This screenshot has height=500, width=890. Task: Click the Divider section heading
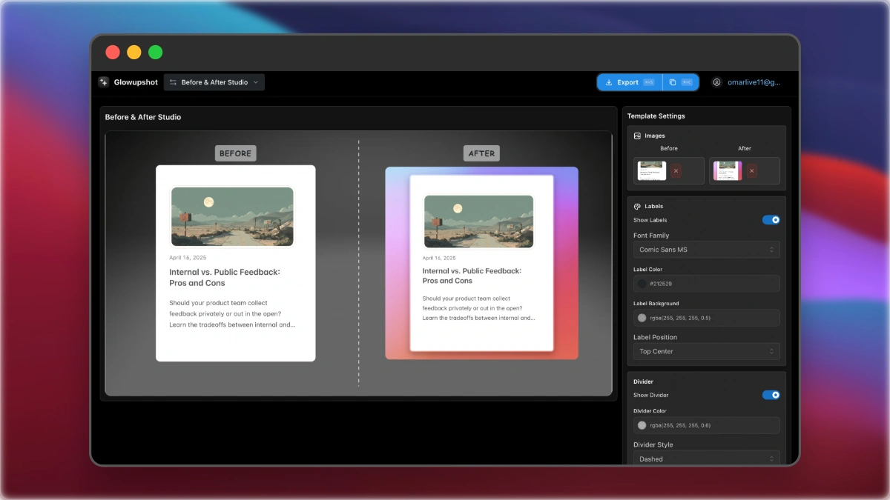tap(643, 381)
